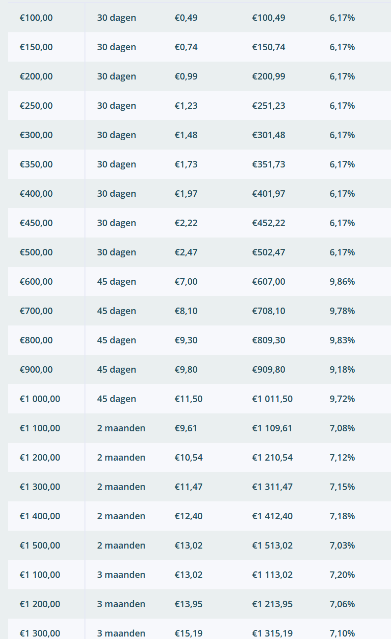Select the €2,22 cost value
The image size is (391, 639).
[186, 223]
